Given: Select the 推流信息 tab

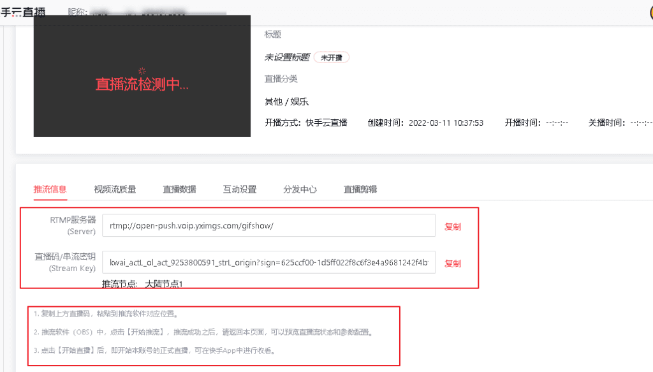Looking at the screenshot, I should [50, 189].
